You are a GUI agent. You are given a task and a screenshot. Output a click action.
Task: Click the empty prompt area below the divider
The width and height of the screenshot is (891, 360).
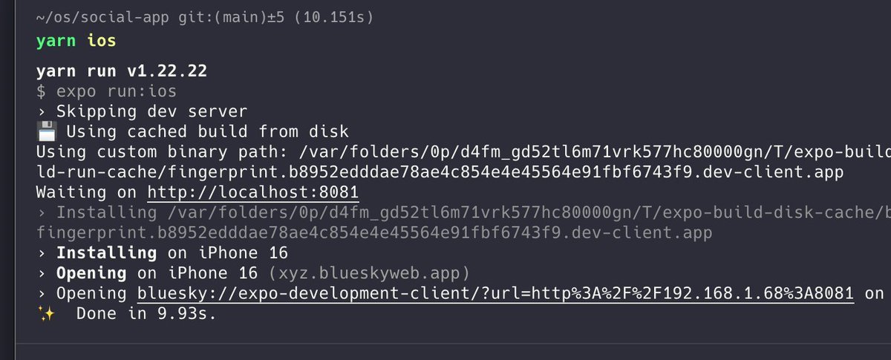click(x=446, y=352)
